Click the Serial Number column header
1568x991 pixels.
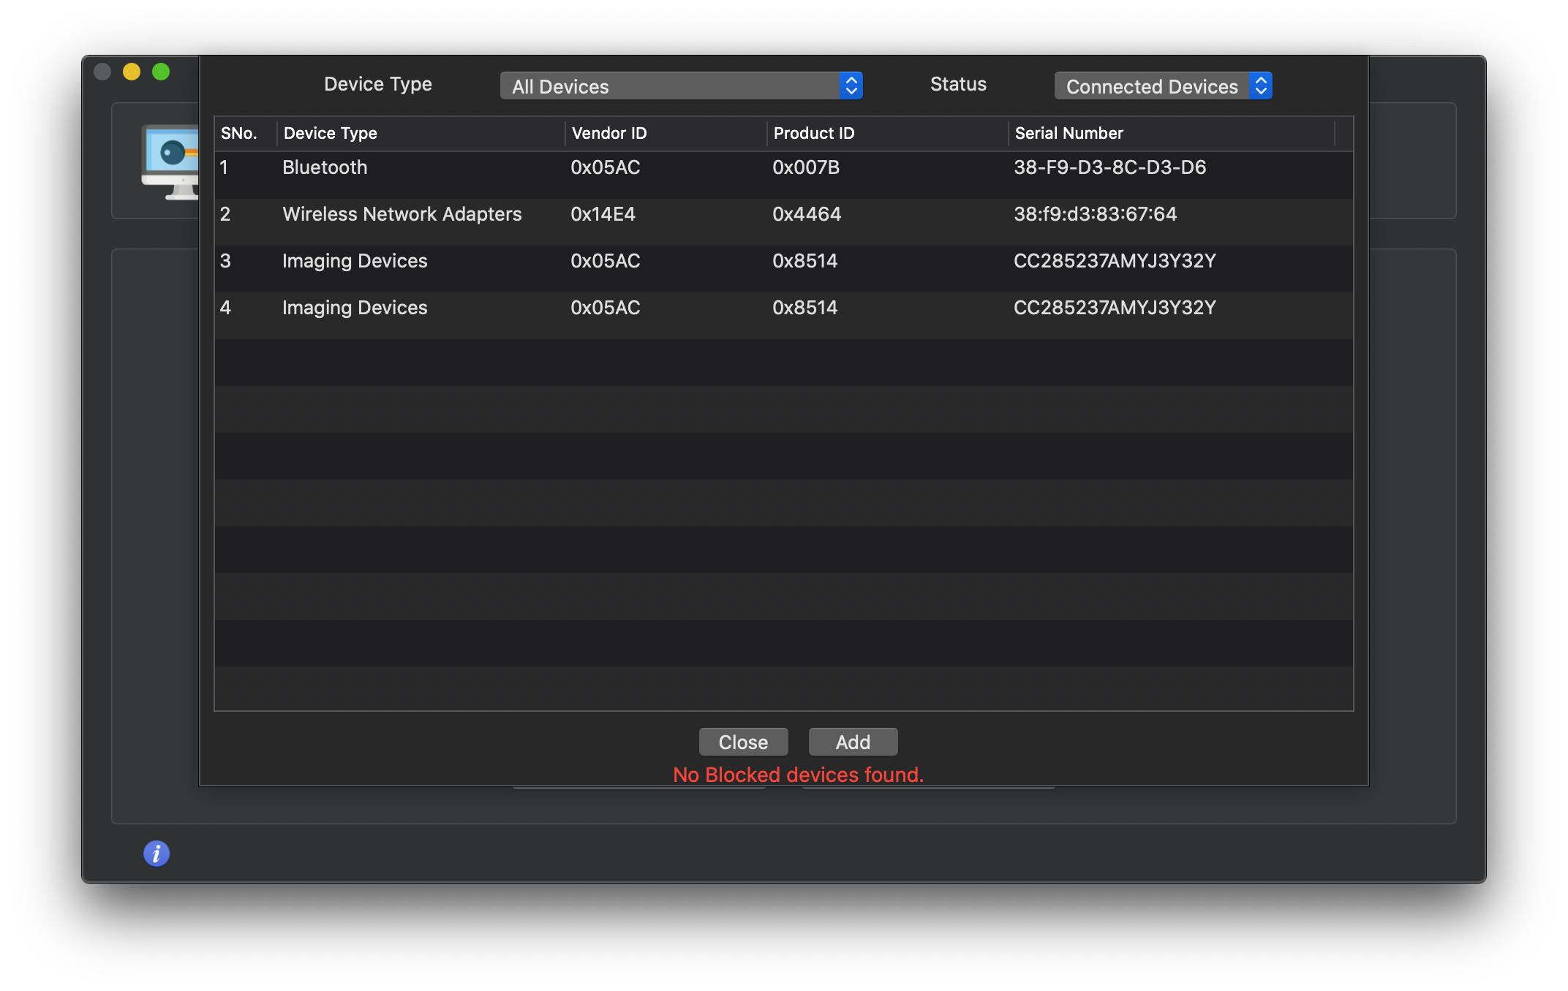(x=1068, y=133)
